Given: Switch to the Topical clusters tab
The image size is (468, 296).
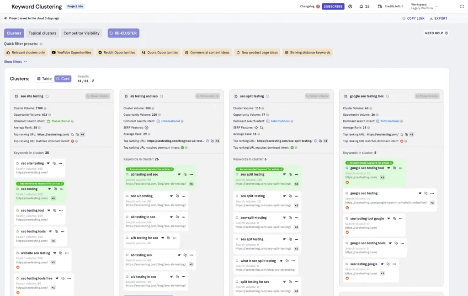Looking at the screenshot, I should click(x=42, y=33).
